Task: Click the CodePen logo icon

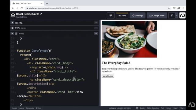Action: [x=13, y=15]
